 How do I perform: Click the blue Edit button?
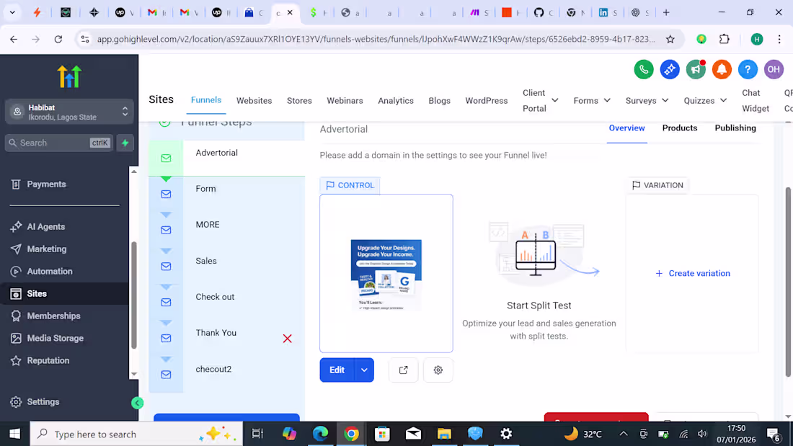337,370
